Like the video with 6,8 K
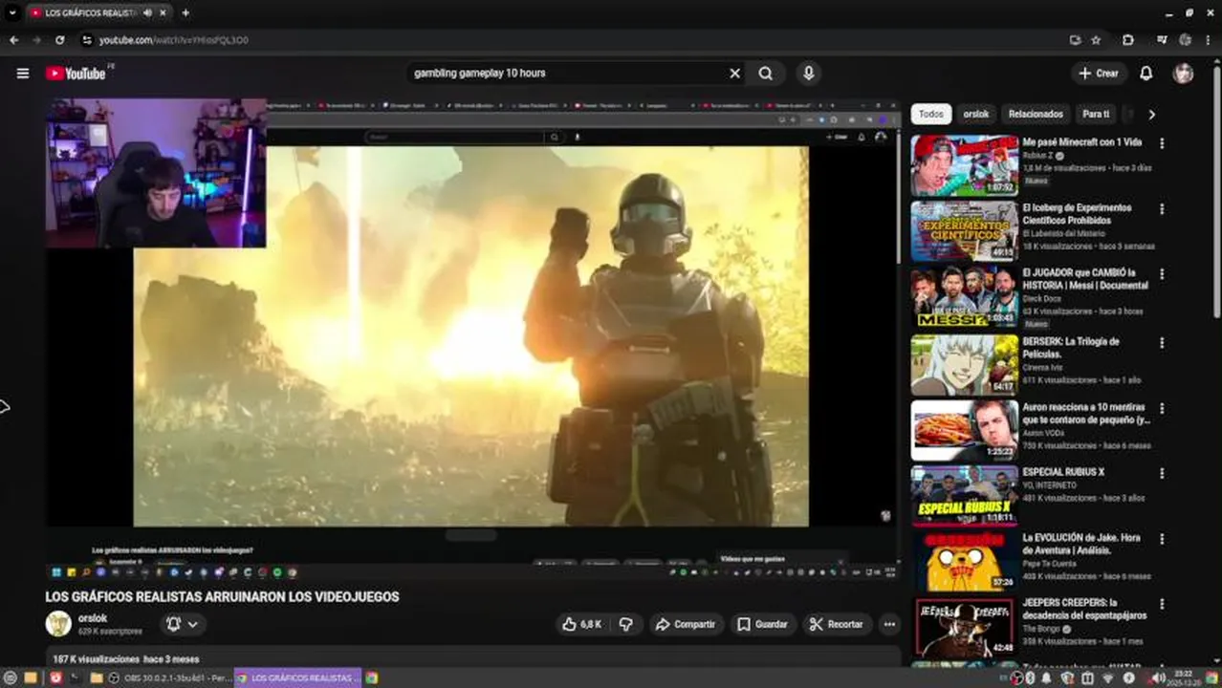This screenshot has height=688, width=1222. (582, 624)
